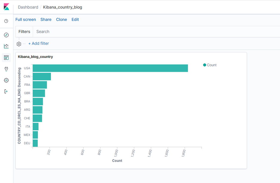Viewport: 280px width, 183px height.
Task: Open the Share menu
Action: click(x=46, y=19)
